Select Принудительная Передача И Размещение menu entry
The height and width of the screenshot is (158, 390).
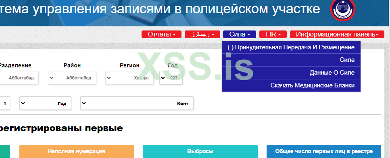point(291,47)
